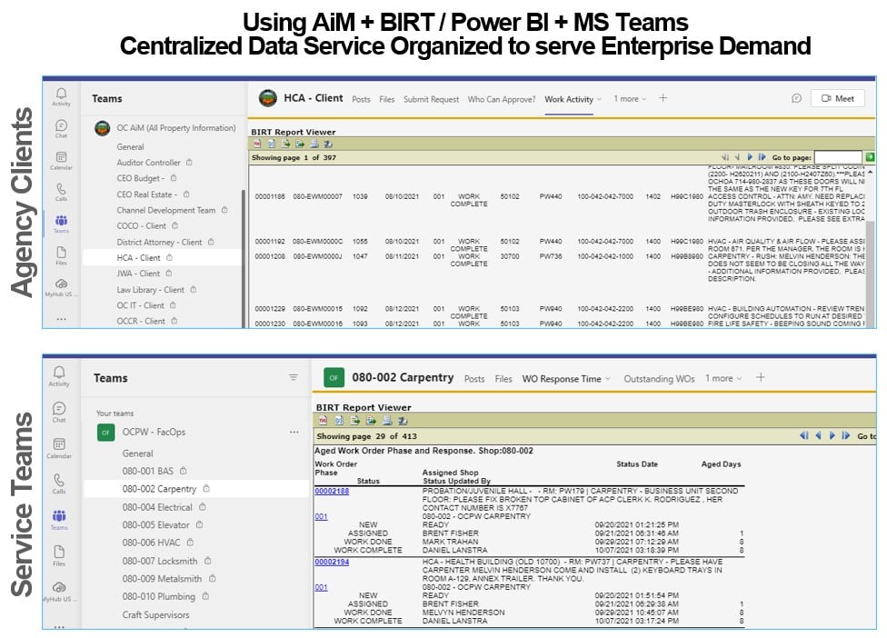Click the HCA - Client team avatar

[267, 98]
